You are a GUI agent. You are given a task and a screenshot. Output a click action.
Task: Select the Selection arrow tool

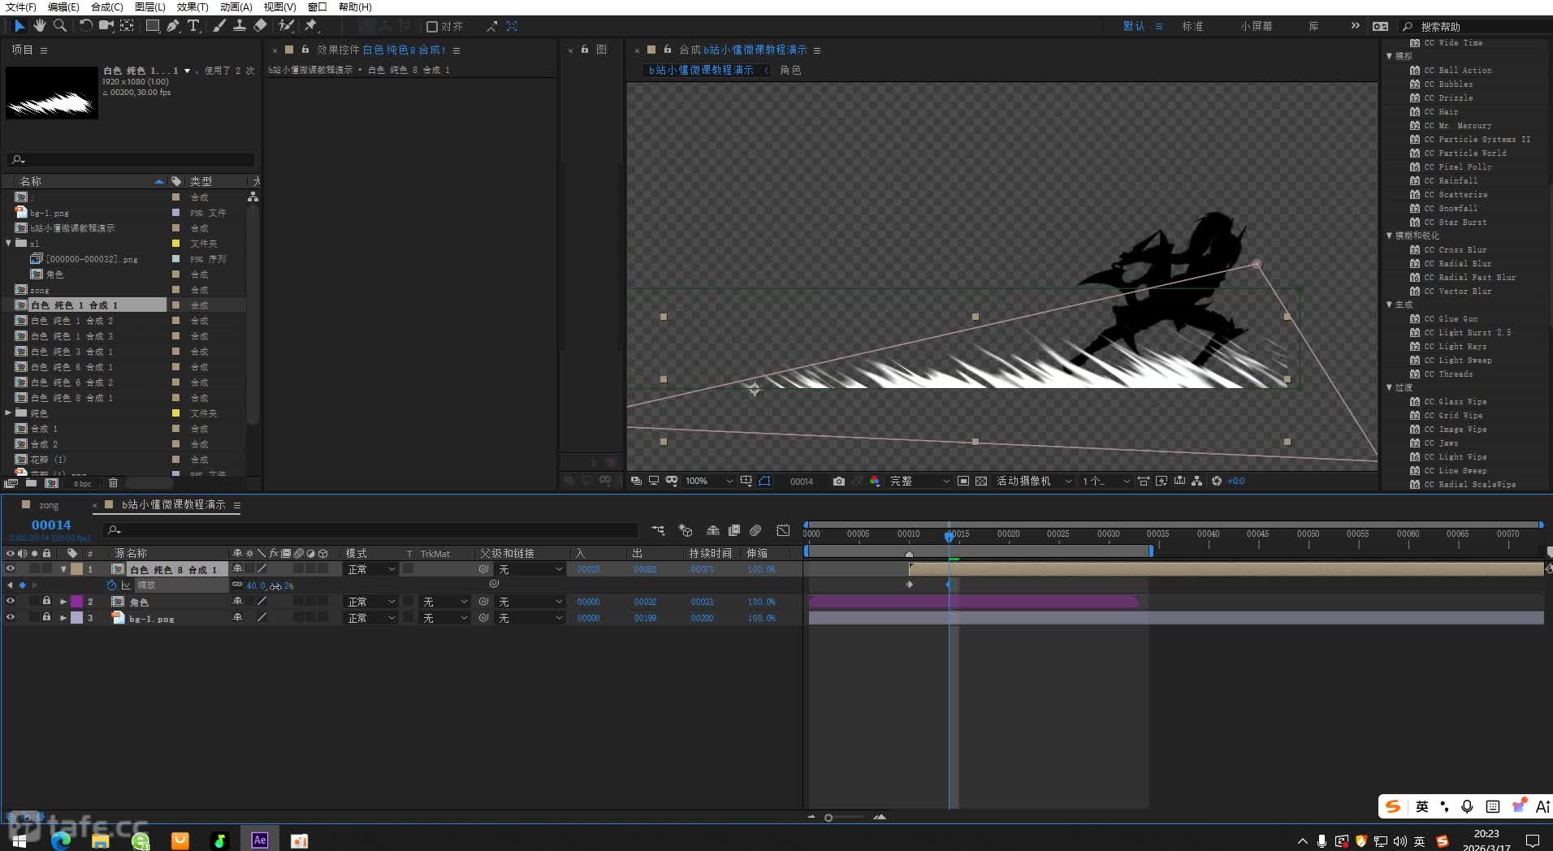[x=19, y=26]
